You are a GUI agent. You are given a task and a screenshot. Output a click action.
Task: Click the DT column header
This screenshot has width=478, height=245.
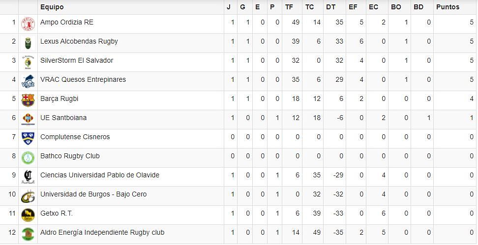[330, 7]
